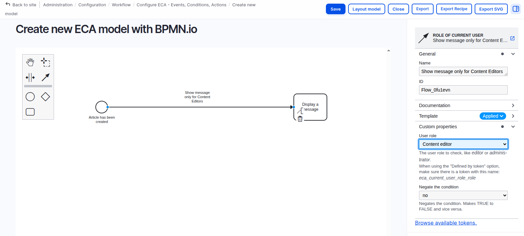
Task: Expand the Documentation section
Action: (x=513, y=105)
